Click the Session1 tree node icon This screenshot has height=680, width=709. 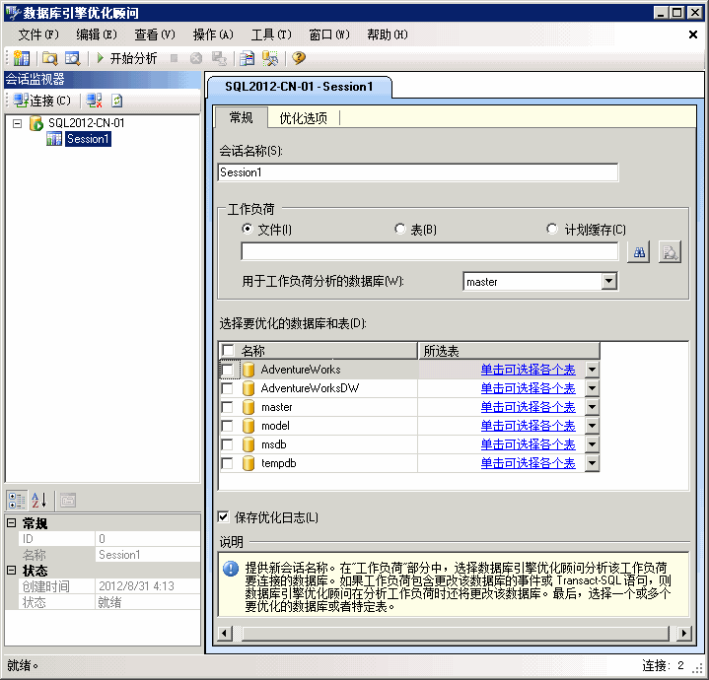point(54,139)
